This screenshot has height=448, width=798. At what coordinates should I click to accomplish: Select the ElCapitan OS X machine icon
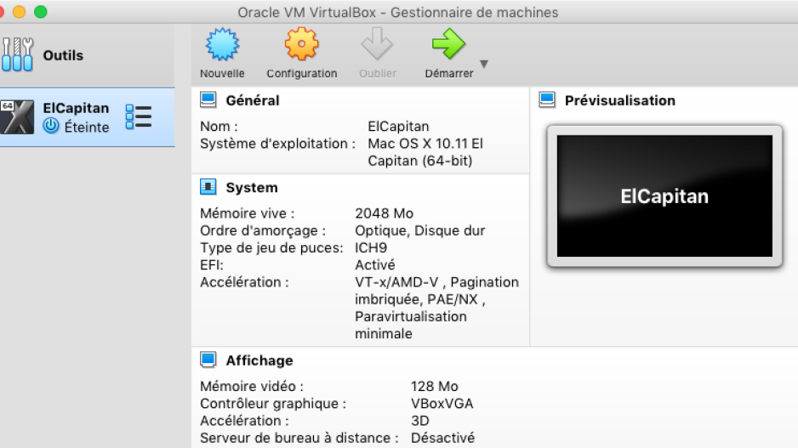point(17,117)
